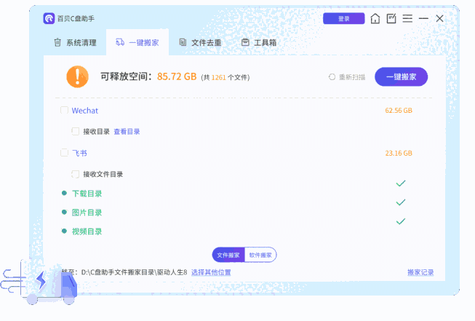Open the home icon in title bar

375,18
